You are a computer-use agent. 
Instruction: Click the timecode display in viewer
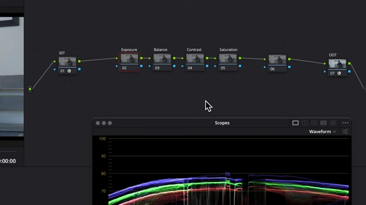tap(8, 161)
